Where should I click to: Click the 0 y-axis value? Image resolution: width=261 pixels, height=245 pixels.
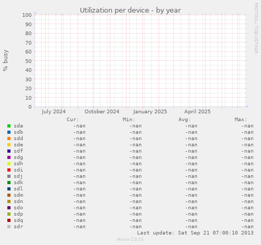[x=30, y=107]
